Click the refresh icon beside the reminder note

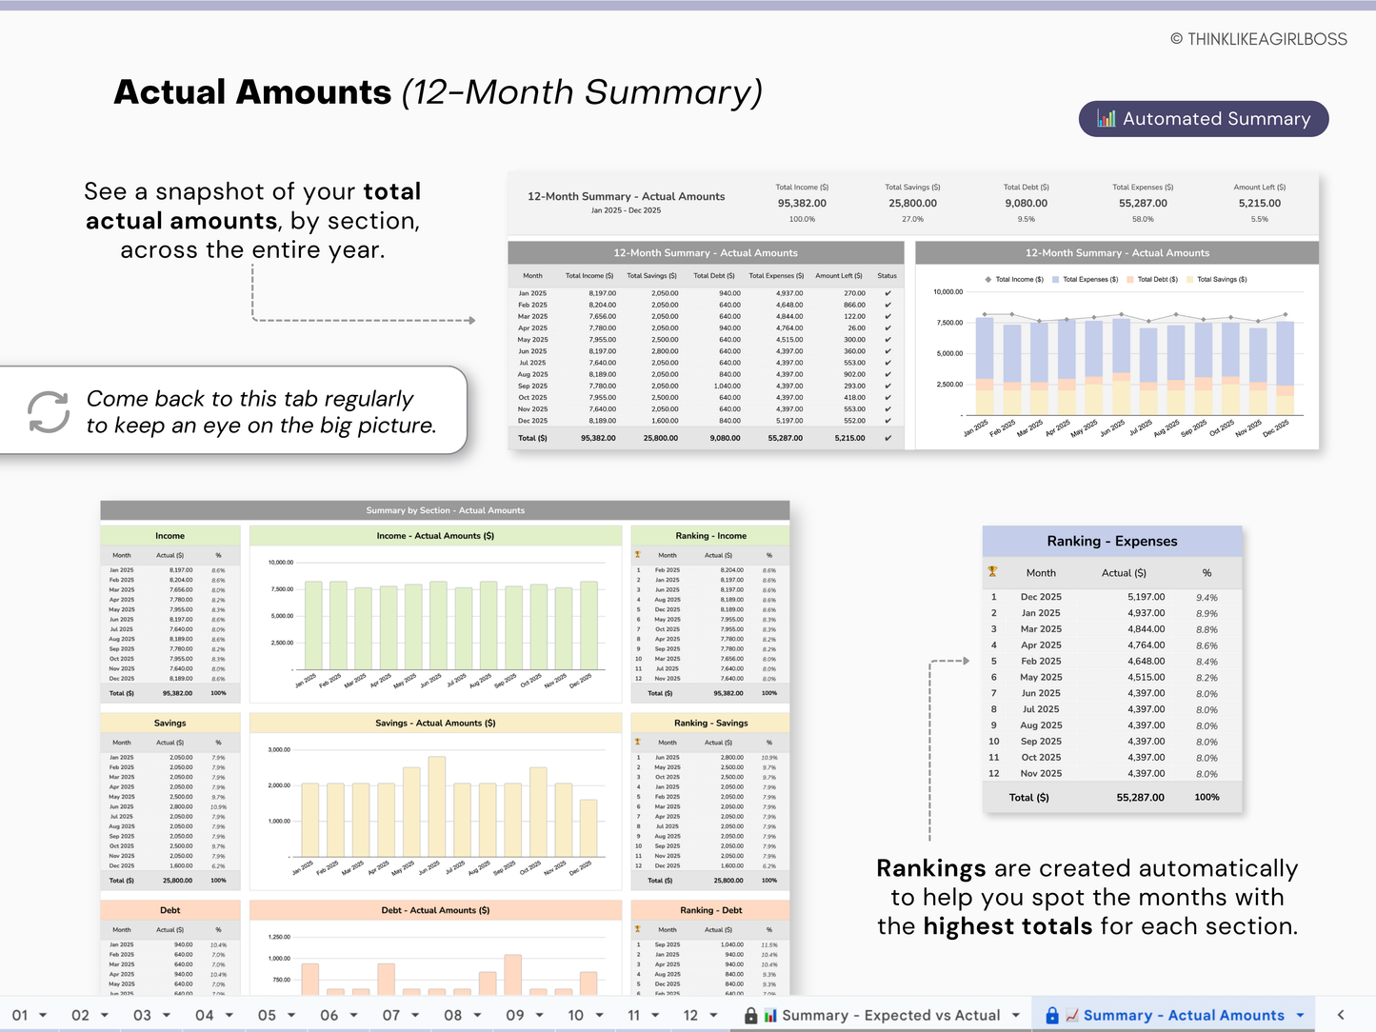pyautogui.click(x=49, y=410)
